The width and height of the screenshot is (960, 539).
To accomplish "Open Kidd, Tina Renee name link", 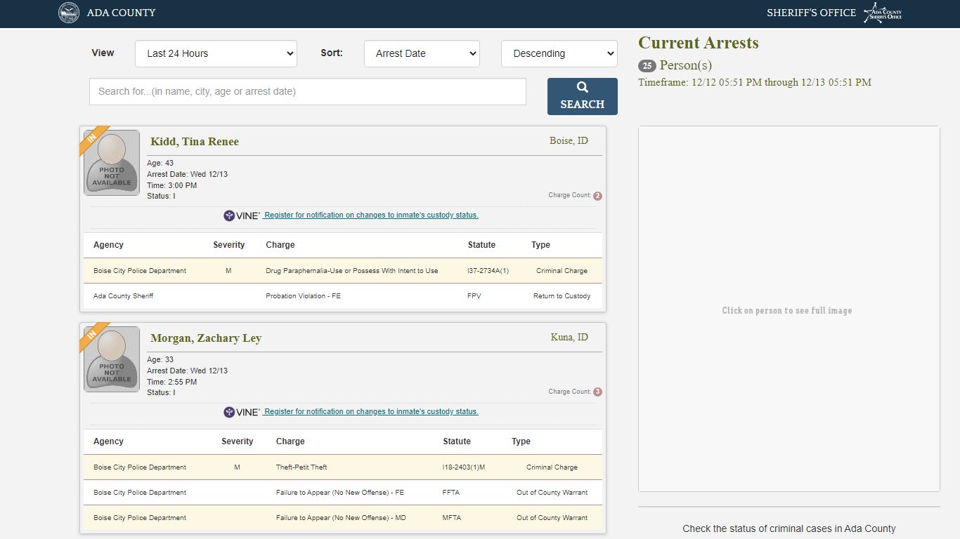I will tap(195, 142).
